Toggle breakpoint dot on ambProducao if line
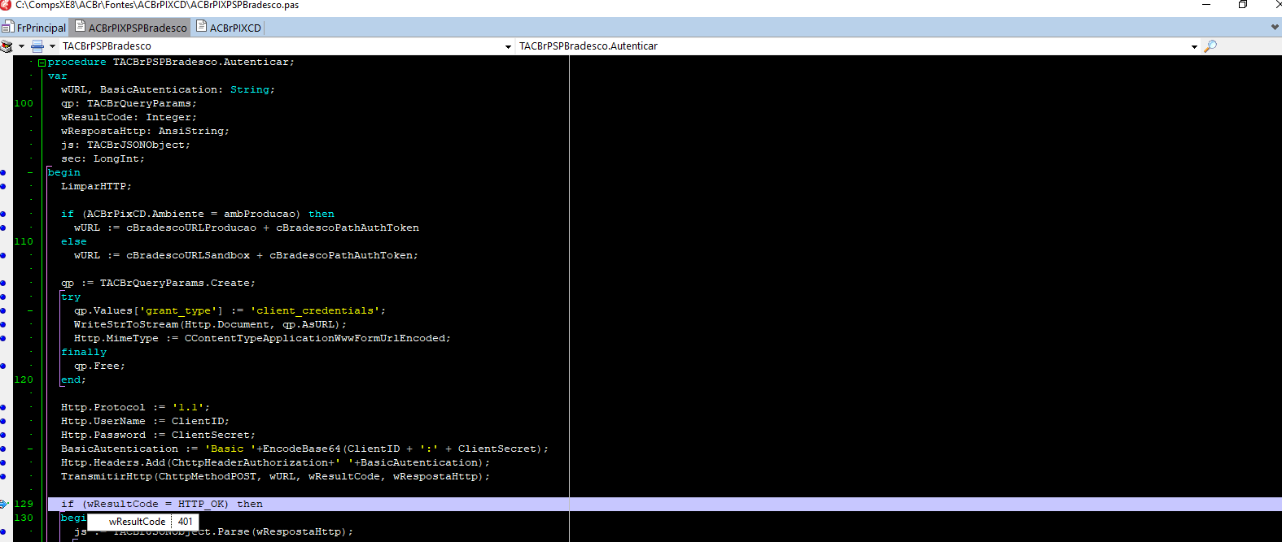The height and width of the screenshot is (542, 1282). 3,214
